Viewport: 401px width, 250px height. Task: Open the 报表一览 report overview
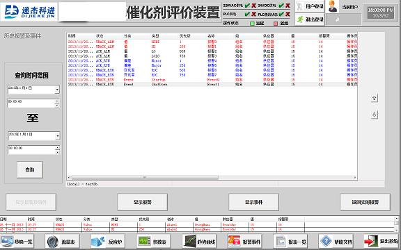tap(290, 241)
